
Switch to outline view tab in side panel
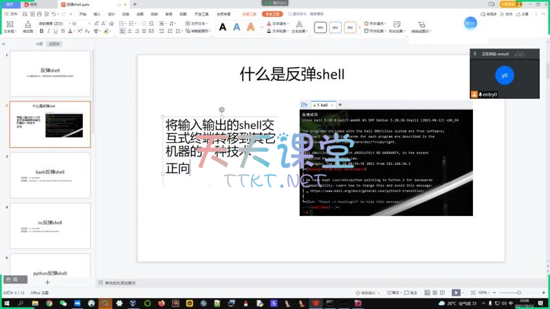(39, 44)
